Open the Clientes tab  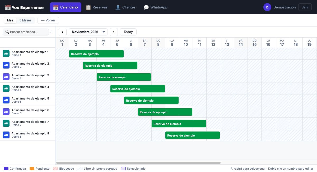click(125, 7)
